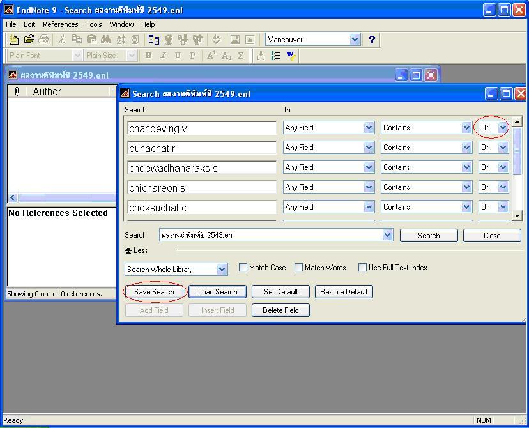Click the Author column header in library window
The image size is (529, 428).
click(x=68, y=91)
